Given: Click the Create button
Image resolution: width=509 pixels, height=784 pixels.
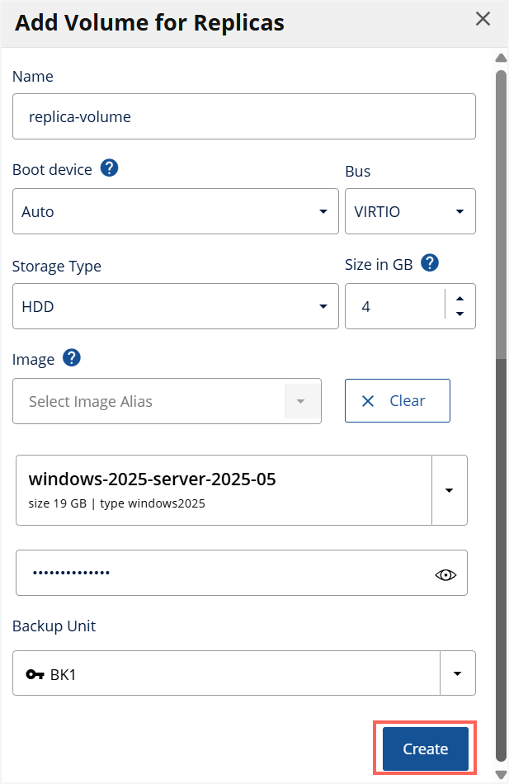Looking at the screenshot, I should tap(424, 748).
